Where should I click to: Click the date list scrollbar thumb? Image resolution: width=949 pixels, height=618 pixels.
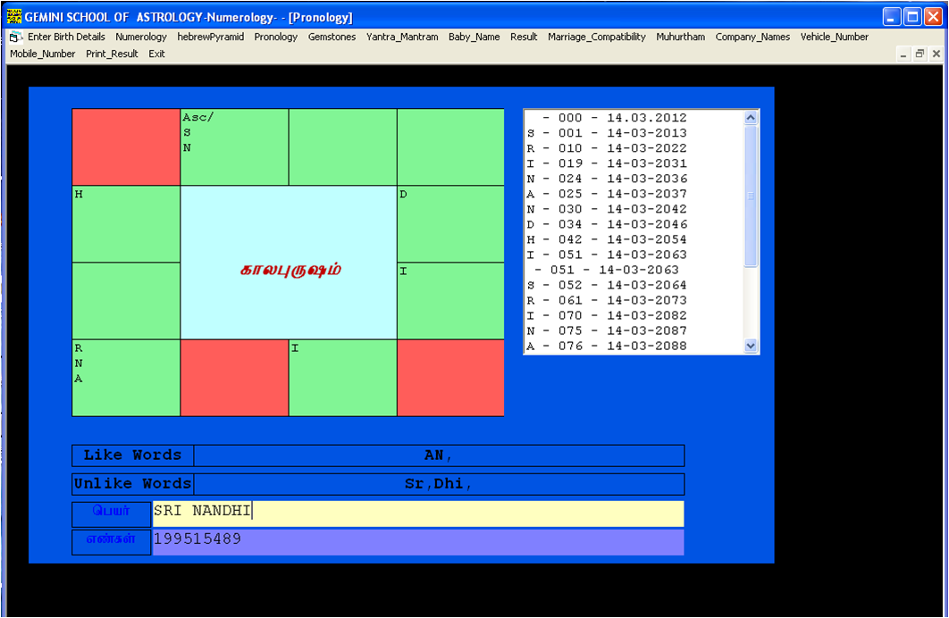click(751, 196)
